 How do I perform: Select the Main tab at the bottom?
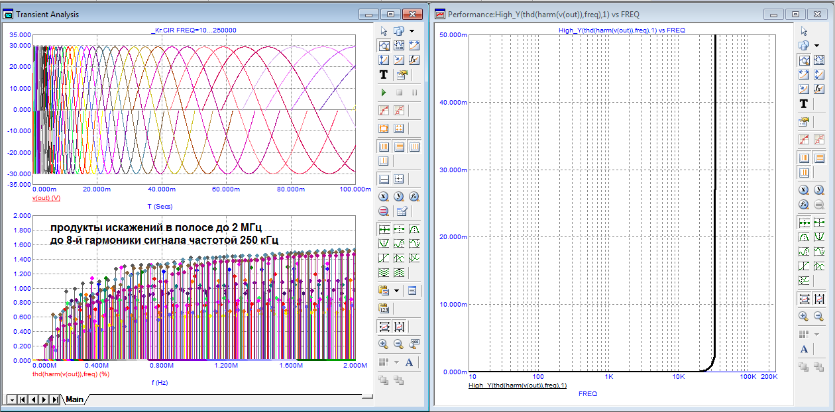[74, 399]
